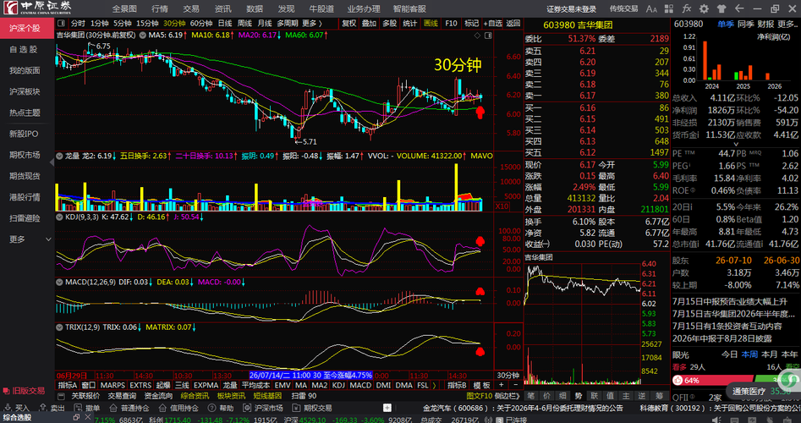The image size is (801, 423).
Task: Open the font size (AA) setting
Action: coord(651,8)
